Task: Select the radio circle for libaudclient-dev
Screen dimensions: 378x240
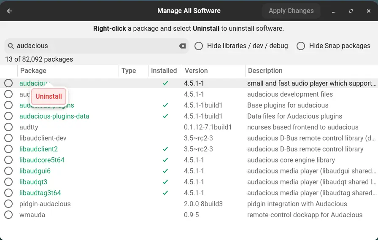Action: 8,138
